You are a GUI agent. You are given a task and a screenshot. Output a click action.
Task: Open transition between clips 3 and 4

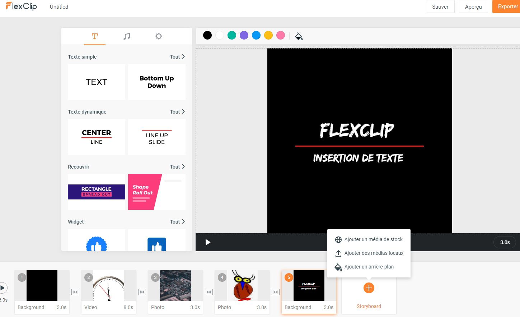[x=209, y=292]
